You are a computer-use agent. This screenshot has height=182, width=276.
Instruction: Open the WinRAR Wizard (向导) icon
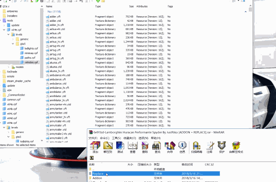coord(170,147)
